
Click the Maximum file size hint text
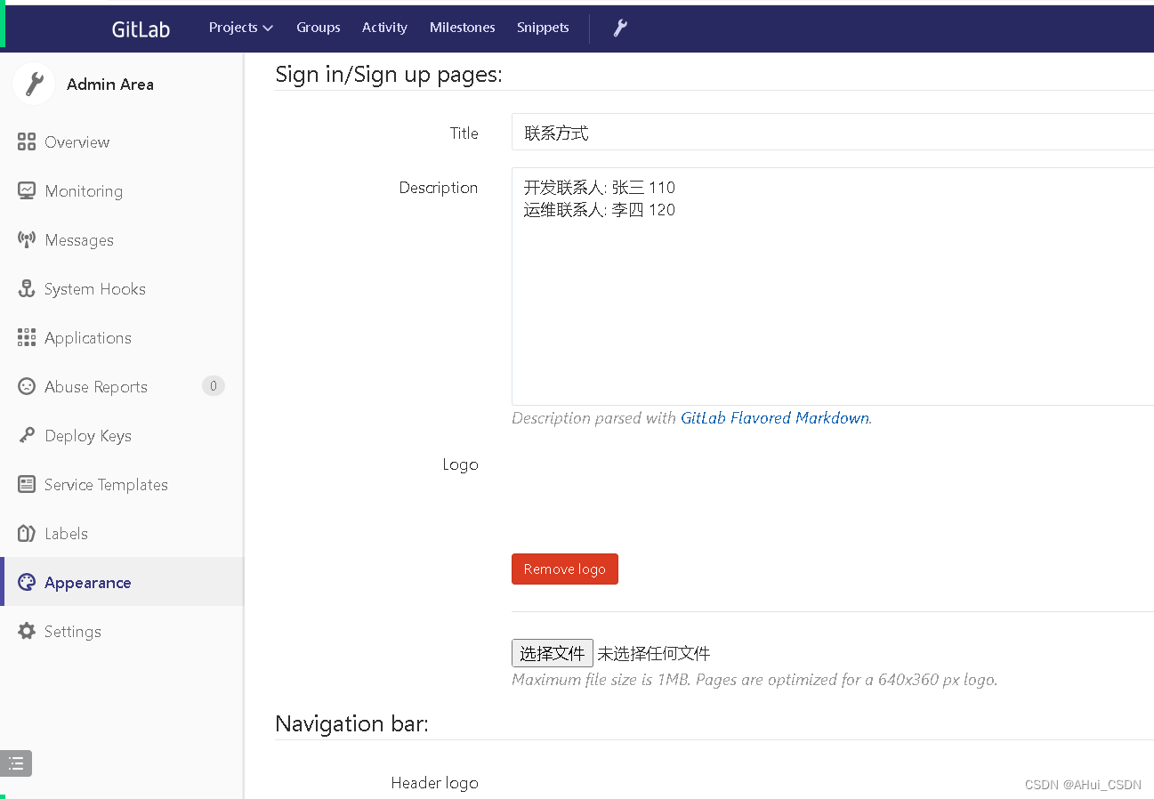(x=755, y=681)
